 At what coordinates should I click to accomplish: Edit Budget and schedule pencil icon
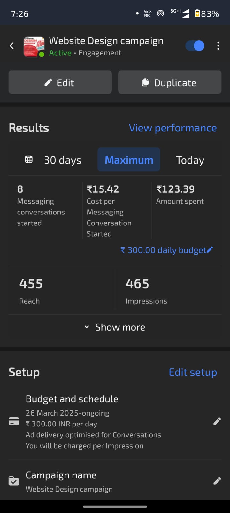click(217, 421)
